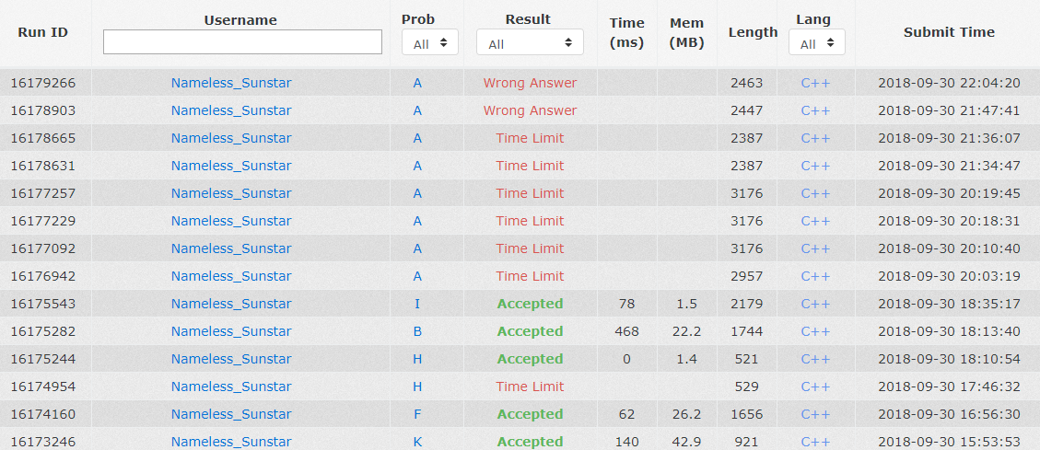The image size is (1040, 450).
Task: Click the Submit Time column header
Action: pos(949,32)
